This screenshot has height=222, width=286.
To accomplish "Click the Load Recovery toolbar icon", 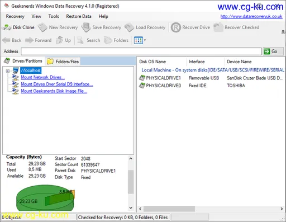I will [x=129, y=27].
